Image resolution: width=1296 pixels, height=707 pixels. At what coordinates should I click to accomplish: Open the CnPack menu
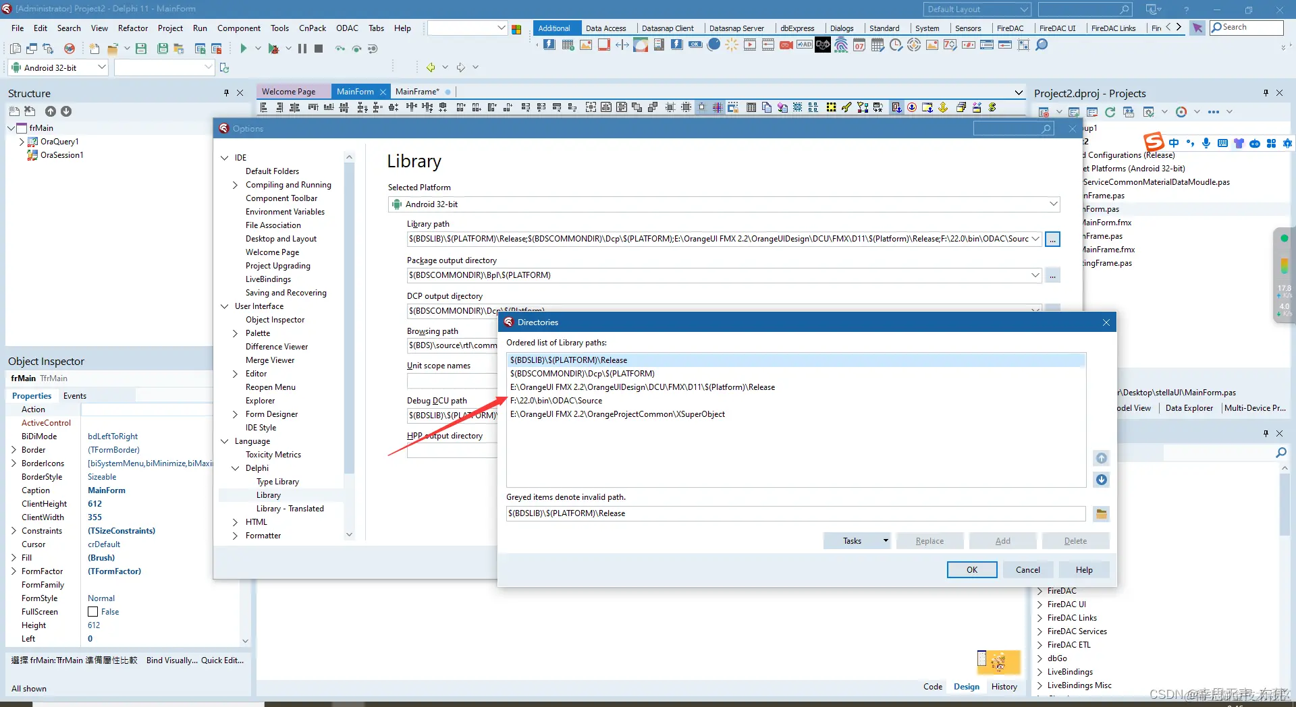[x=313, y=28]
